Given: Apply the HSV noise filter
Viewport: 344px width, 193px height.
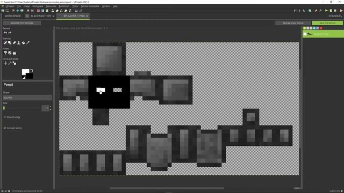Looking at the screenshot, I should pyautogui.click(x=15, y=53).
